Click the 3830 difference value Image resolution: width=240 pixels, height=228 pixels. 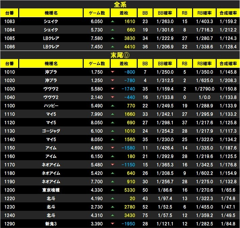[x=130, y=38]
